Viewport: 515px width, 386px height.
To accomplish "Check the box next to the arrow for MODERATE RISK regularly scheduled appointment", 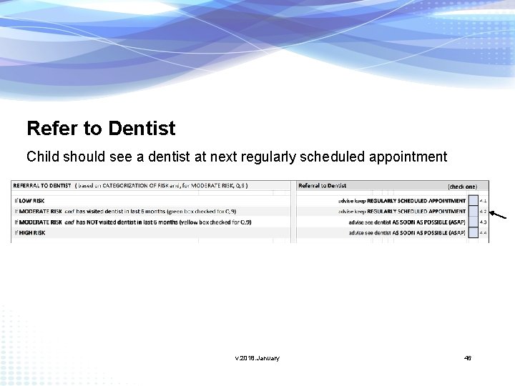I will tap(474, 211).
